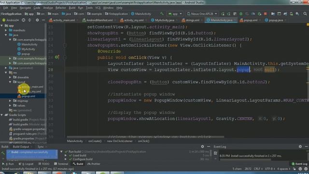
Task: Open the Android project view dropdown
Action: [10, 20]
